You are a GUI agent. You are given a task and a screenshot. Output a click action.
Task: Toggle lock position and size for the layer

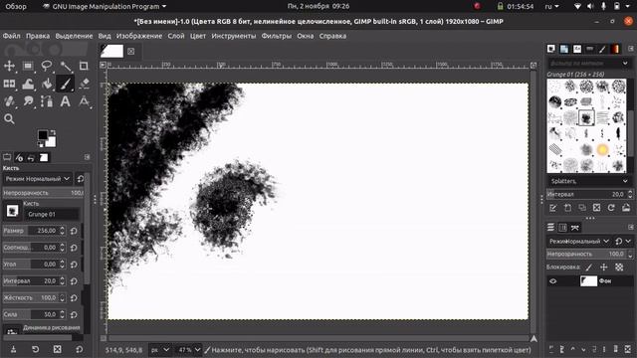click(x=604, y=268)
